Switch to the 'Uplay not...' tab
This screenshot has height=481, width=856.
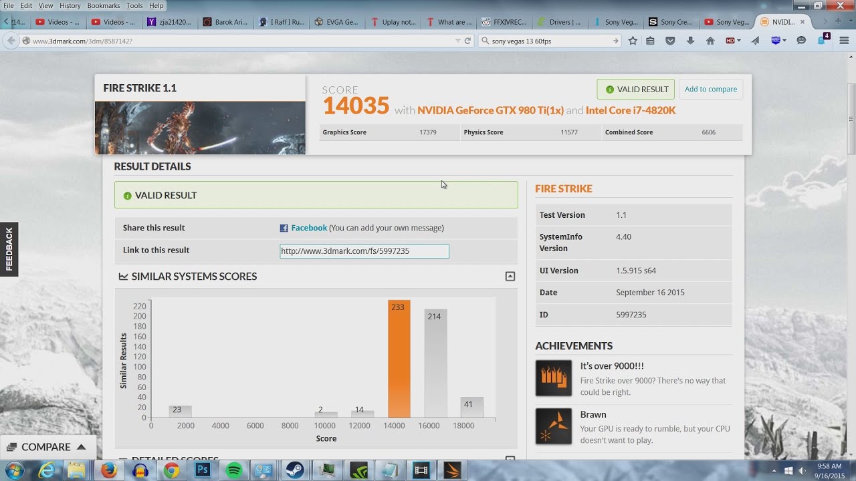coord(393,22)
